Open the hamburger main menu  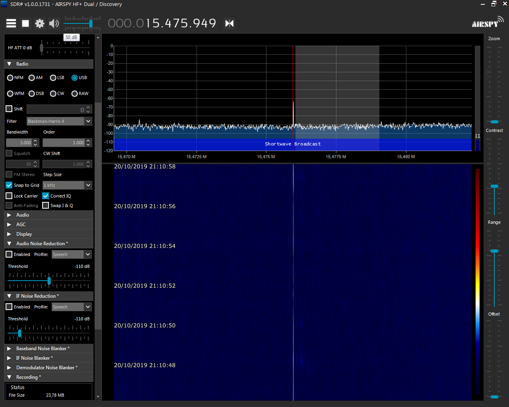[x=11, y=23]
